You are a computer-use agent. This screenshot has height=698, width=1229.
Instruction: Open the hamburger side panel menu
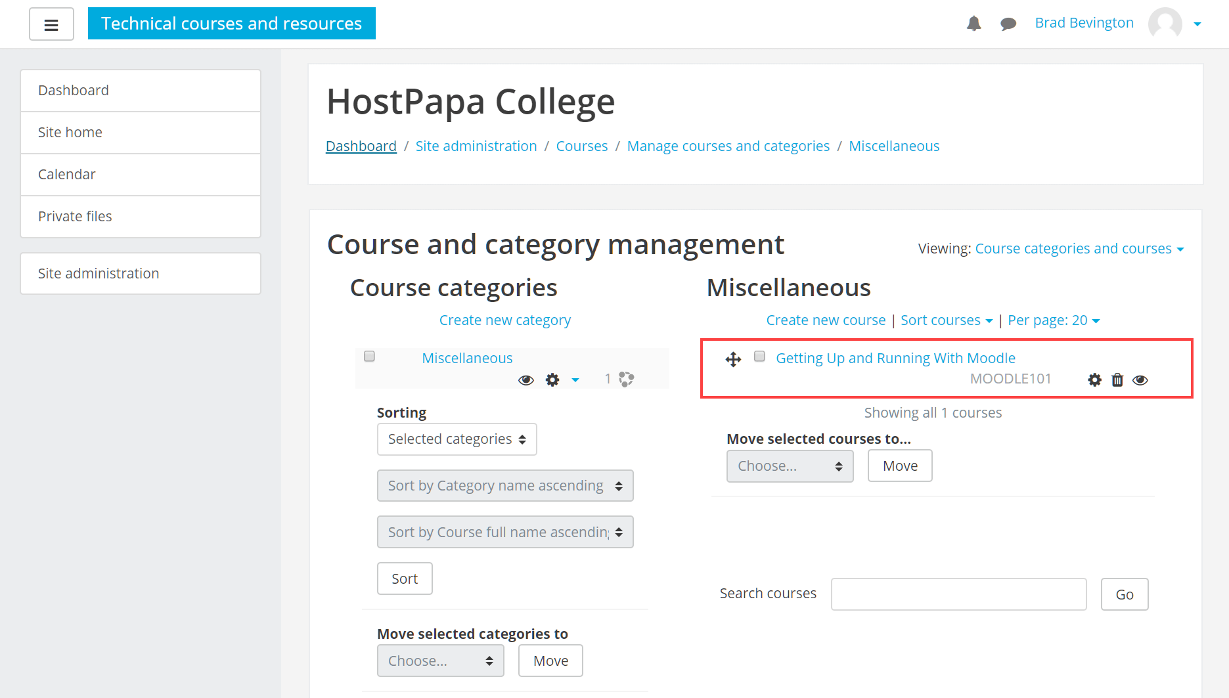tap(51, 24)
